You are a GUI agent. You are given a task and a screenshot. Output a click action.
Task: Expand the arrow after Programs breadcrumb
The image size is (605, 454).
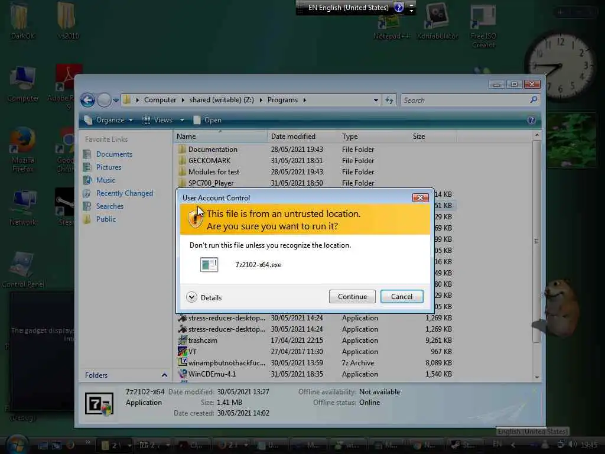point(304,100)
